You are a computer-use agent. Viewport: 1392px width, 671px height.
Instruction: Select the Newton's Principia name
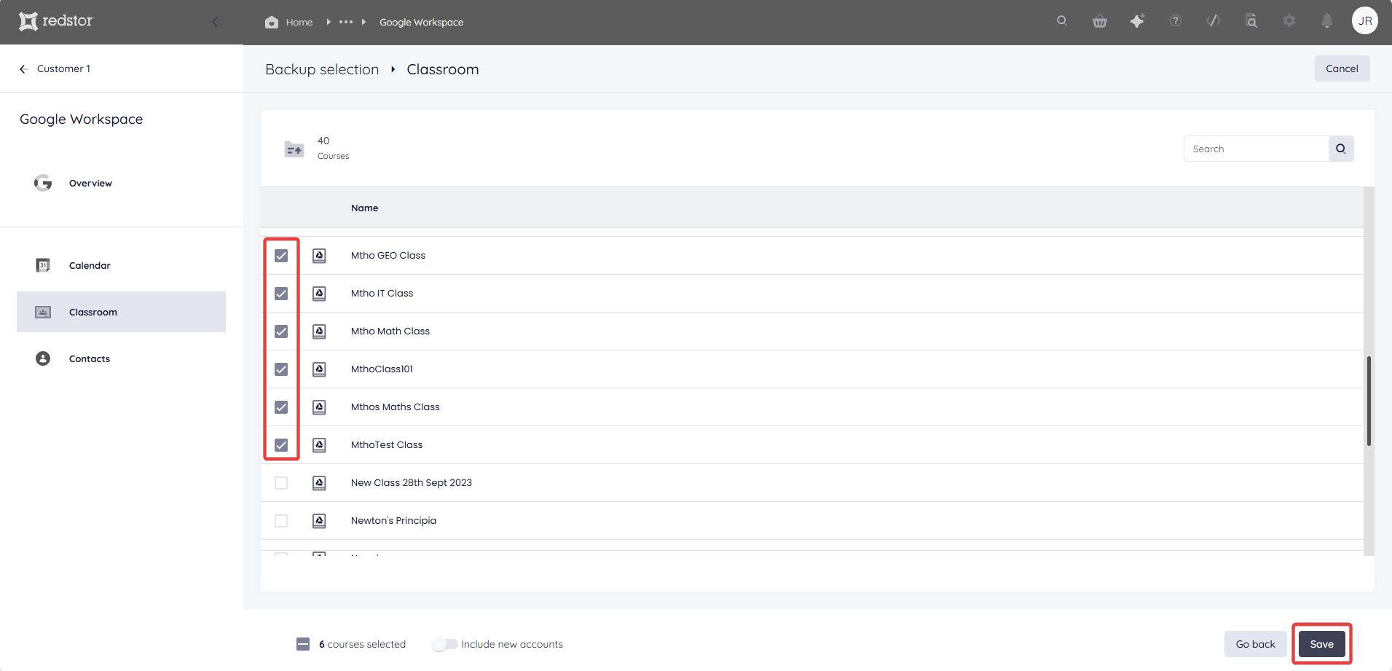pos(393,520)
